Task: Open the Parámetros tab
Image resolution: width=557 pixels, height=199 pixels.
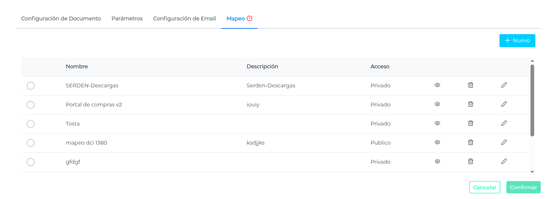Action: click(x=127, y=19)
